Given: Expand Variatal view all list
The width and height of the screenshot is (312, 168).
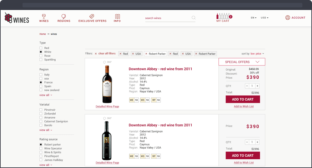Looking at the screenshot, I should 46,130.
